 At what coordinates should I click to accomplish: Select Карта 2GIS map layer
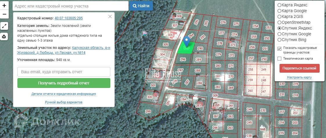click(280, 16)
